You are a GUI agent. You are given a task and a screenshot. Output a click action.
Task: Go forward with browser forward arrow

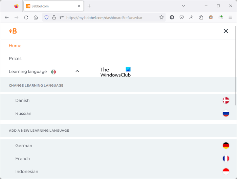[16, 18]
